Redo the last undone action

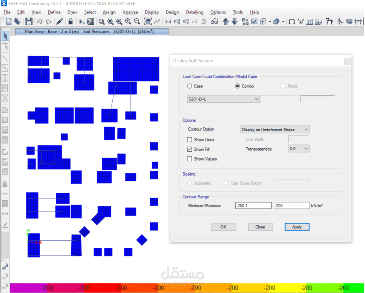pos(49,22)
